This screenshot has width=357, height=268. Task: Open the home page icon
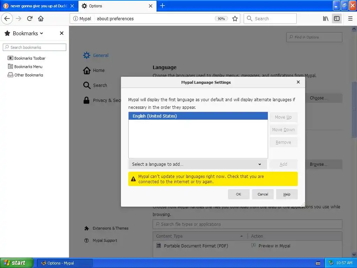click(41, 18)
